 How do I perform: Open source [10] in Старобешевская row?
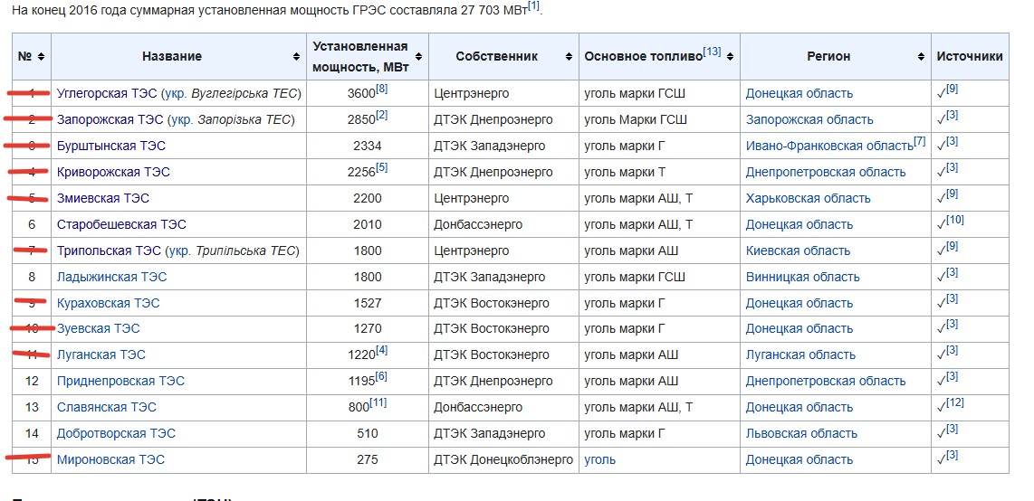pos(955,219)
